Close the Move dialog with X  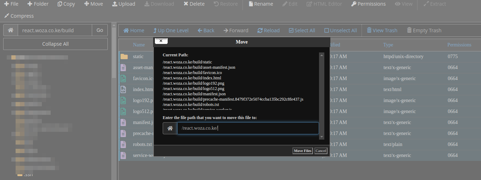coord(161,41)
